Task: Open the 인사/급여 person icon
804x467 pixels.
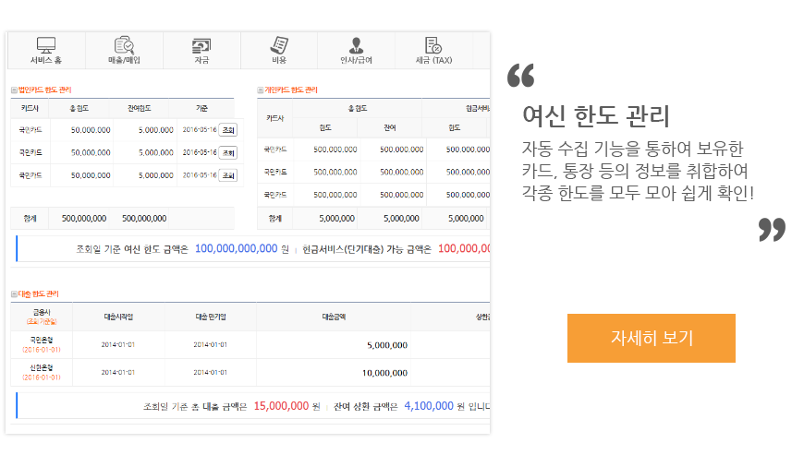Action: 356,45
